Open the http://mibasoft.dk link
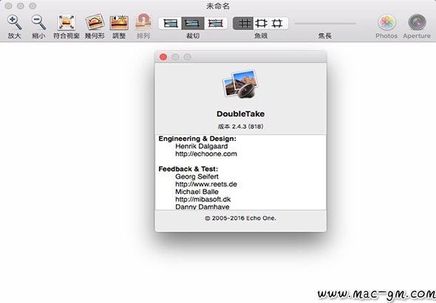 (x=203, y=199)
